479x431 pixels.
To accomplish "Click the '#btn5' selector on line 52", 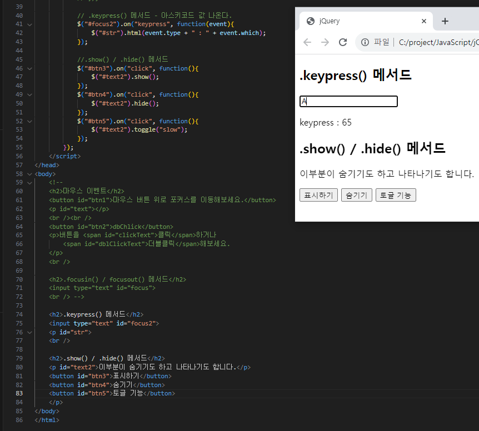I will (x=97, y=121).
